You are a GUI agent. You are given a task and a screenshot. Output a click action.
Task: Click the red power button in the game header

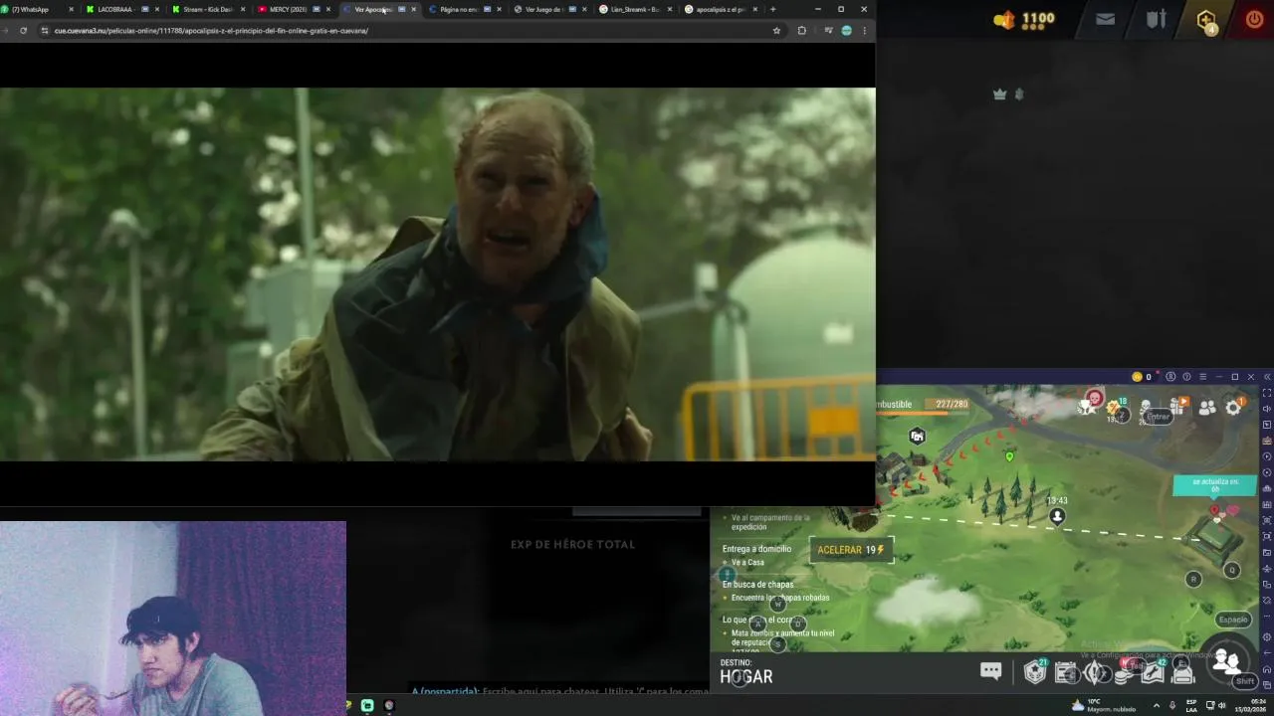tap(1255, 19)
